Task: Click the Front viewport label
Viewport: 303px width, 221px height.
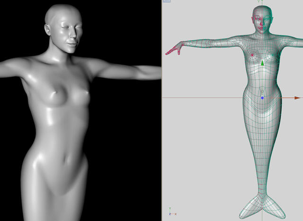Action: click(167, 1)
